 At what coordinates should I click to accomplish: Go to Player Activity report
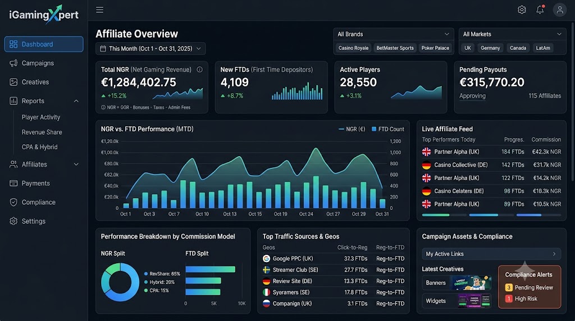[40, 117]
